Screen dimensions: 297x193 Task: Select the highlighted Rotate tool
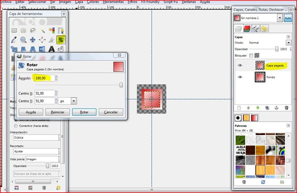(x=61, y=40)
